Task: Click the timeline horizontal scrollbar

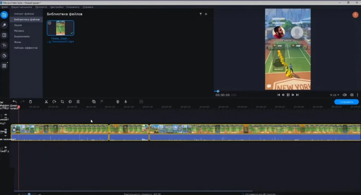Action: (133, 191)
